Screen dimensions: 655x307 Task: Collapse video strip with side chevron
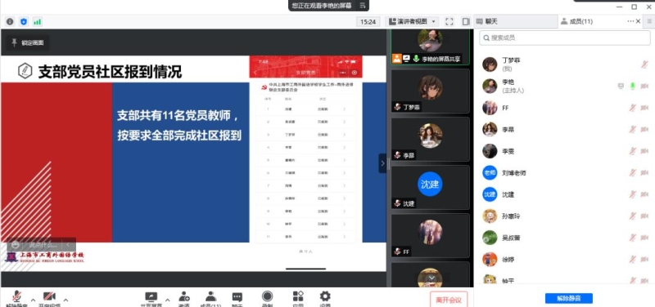point(382,163)
